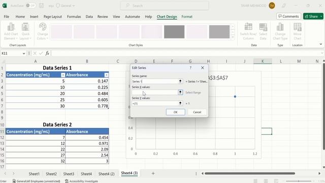The height and width of the screenshot is (183, 325).
Task: Click OK in Edit Series dialog
Action: (175, 112)
